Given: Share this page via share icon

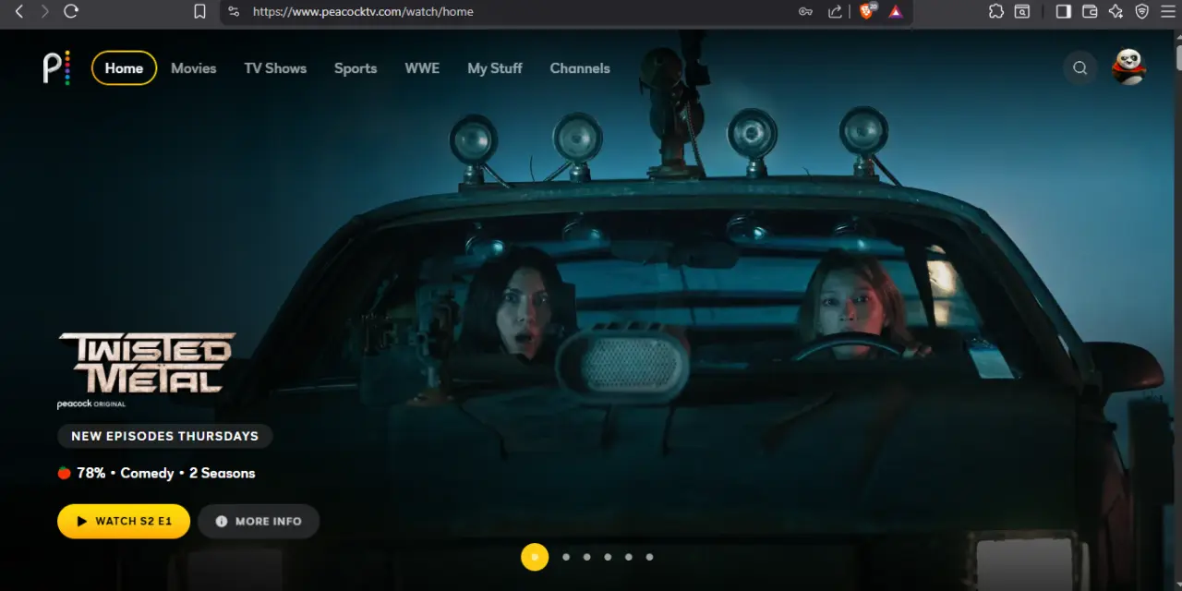Looking at the screenshot, I should click(x=835, y=11).
